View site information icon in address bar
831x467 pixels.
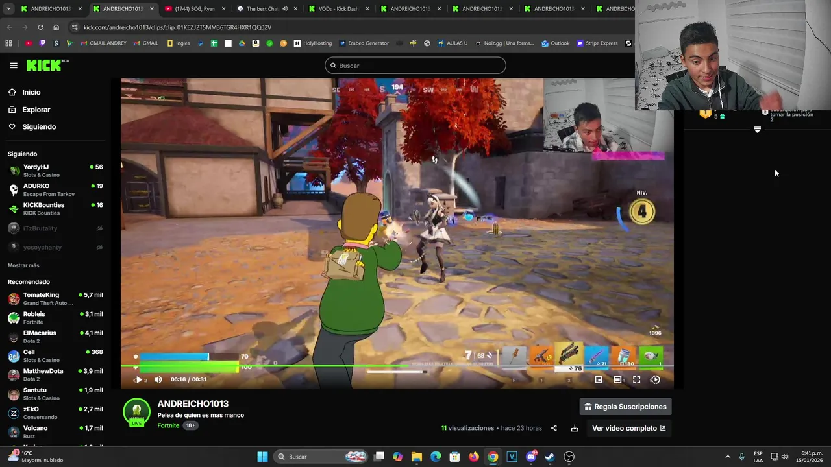tap(75, 27)
